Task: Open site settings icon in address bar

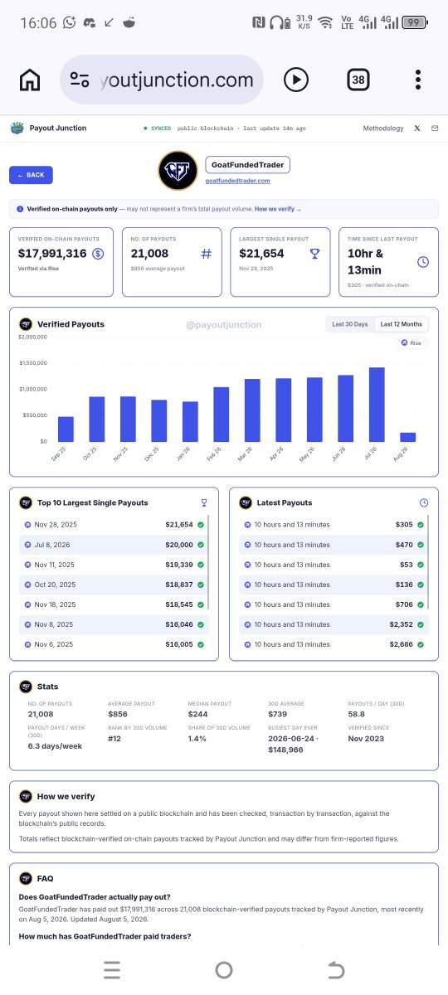Action: coord(80,80)
